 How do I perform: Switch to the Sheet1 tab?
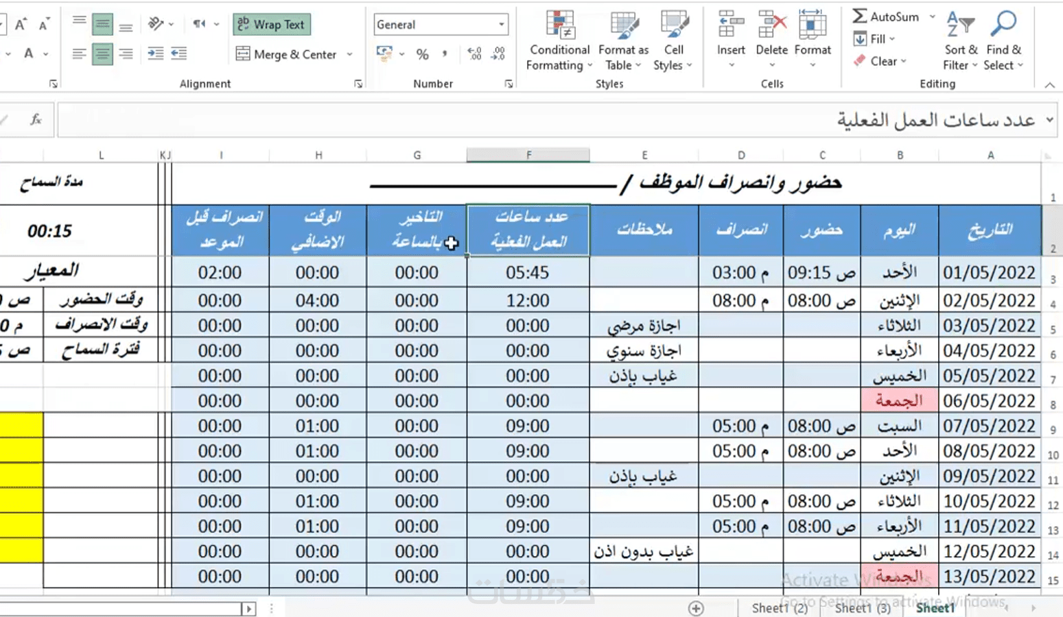[935, 608]
